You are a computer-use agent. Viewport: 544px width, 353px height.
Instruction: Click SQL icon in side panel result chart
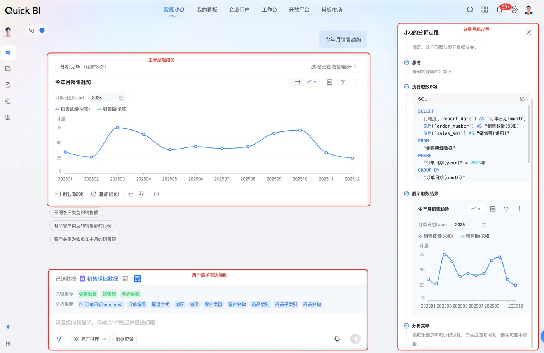493,209
